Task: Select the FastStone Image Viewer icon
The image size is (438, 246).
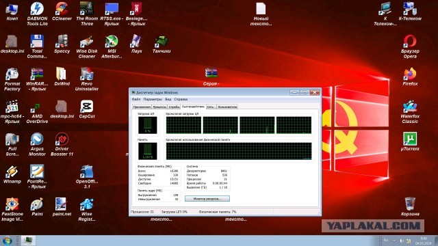Action: 12,210
